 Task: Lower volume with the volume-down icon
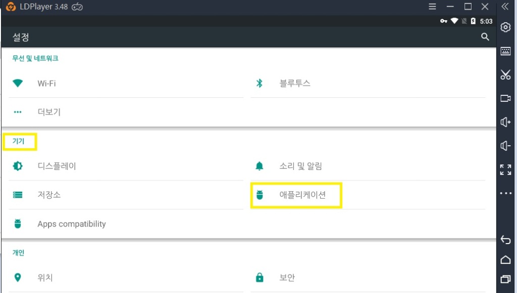coord(505,146)
